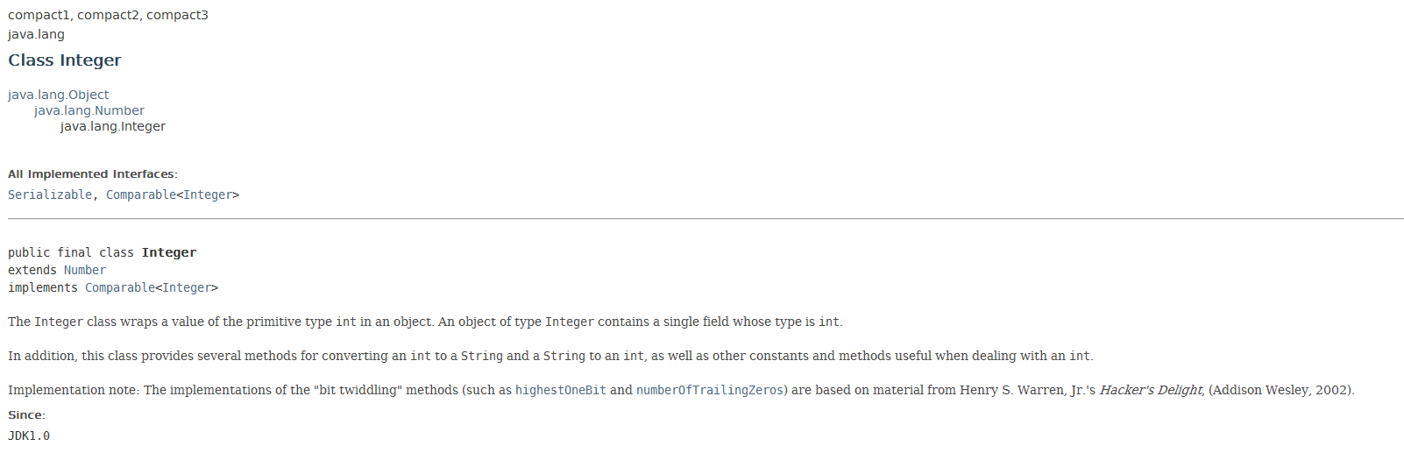Follow the Number link after extends
The width and height of the screenshot is (1404, 453).
(x=85, y=270)
